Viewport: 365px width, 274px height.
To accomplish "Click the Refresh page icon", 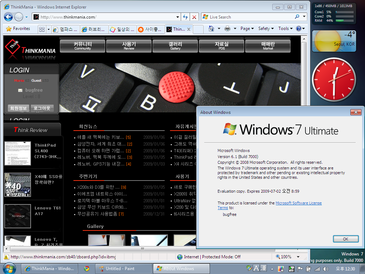I will click(x=185, y=17).
